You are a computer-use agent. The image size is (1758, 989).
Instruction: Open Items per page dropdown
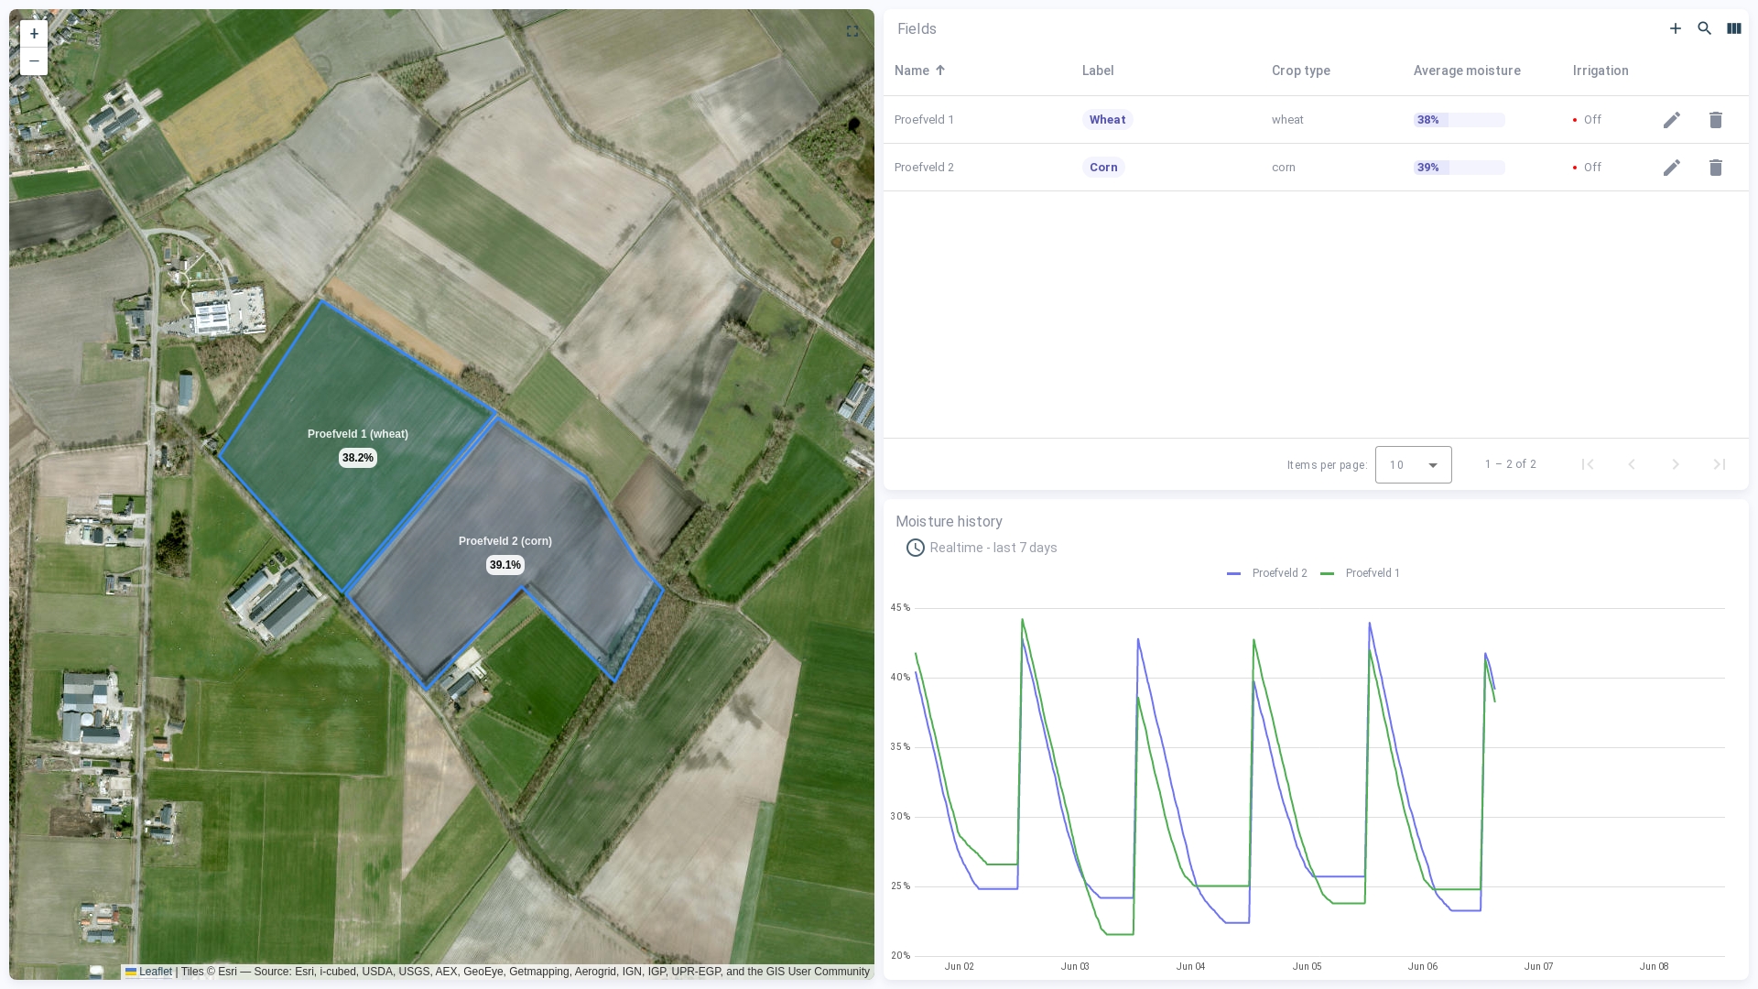tap(1414, 465)
